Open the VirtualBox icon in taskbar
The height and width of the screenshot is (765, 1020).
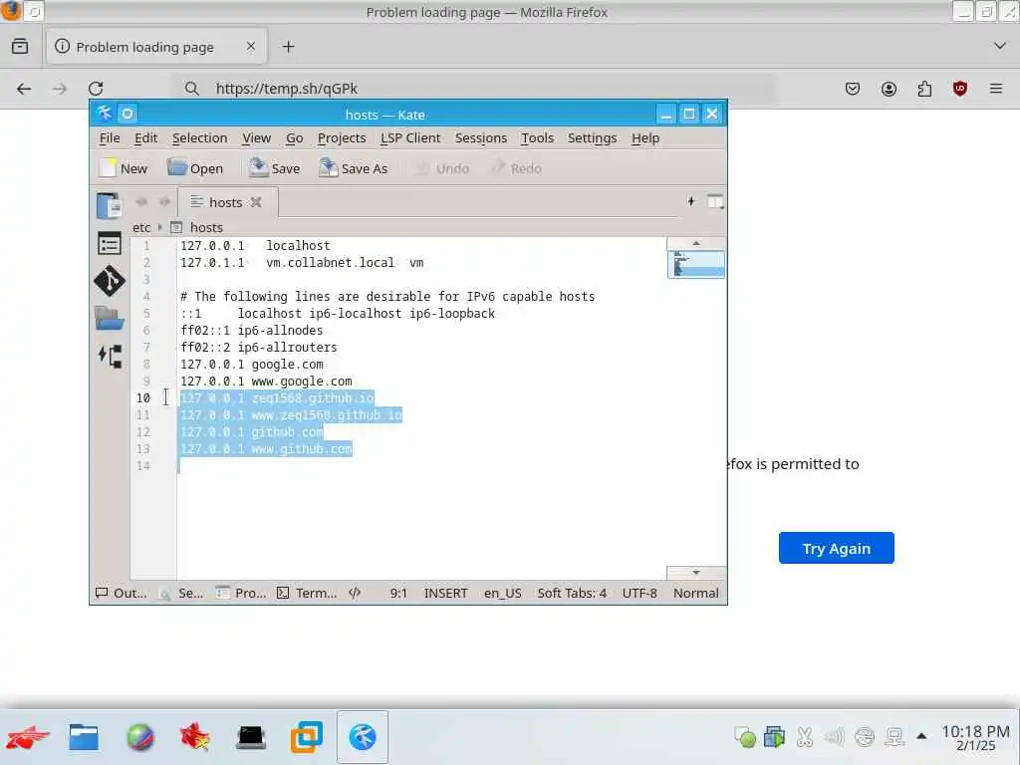307,738
